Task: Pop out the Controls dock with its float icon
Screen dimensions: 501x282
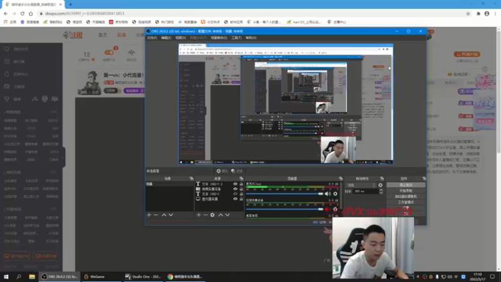Action: [424, 179]
